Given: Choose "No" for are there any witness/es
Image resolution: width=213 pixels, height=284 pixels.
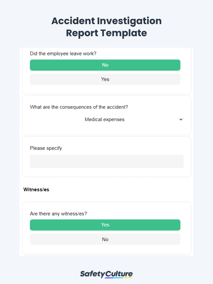Looking at the screenshot, I should 105,239.
